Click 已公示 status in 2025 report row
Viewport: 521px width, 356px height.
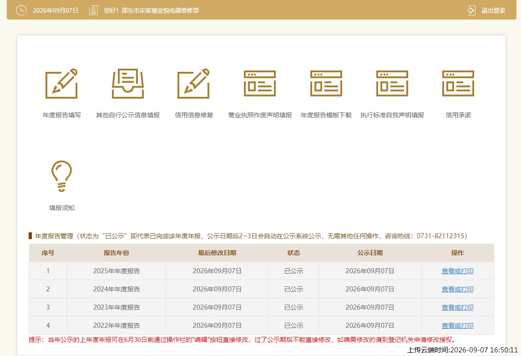pos(294,271)
